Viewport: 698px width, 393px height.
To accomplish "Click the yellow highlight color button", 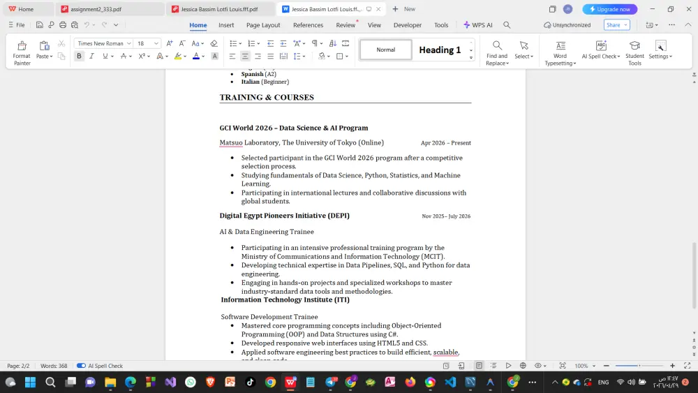I will click(x=178, y=56).
